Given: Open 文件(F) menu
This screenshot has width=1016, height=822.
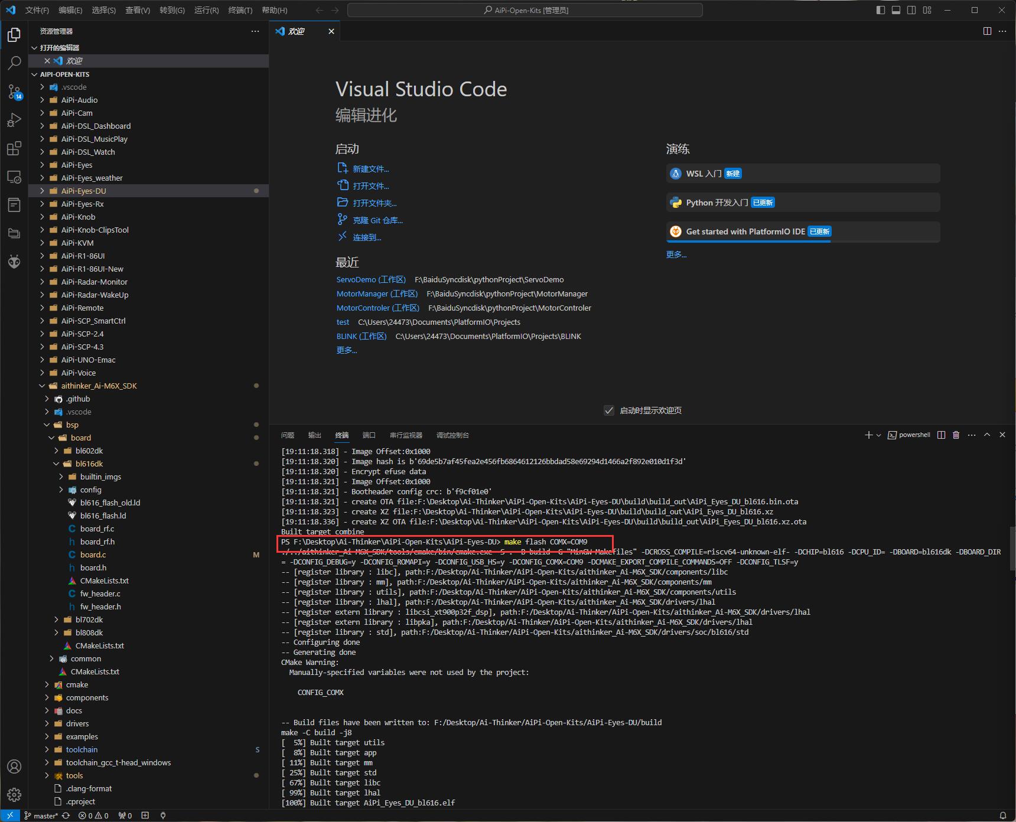Looking at the screenshot, I should click(37, 10).
